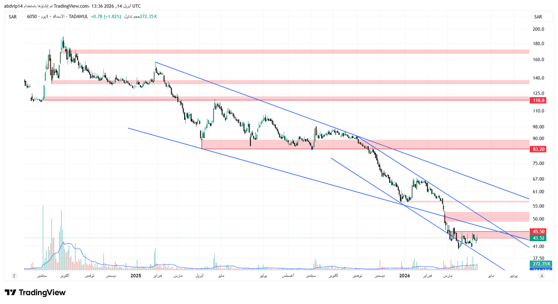Image resolution: width=558 pixels, height=304 pixels.
Task: Click the 98.00 price axis value
Action: (x=538, y=127)
